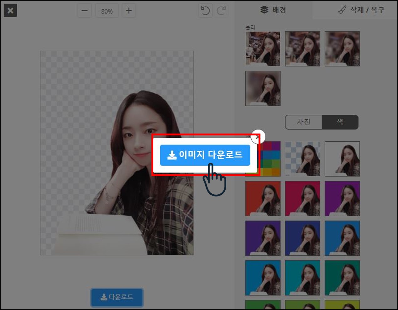Select the magenta purple background swatch
The width and height of the screenshot is (398, 310).
[342, 198]
